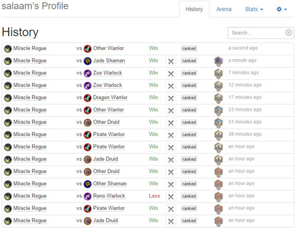Click crossed-swords icon in Reno Warlock row

pos(171,196)
